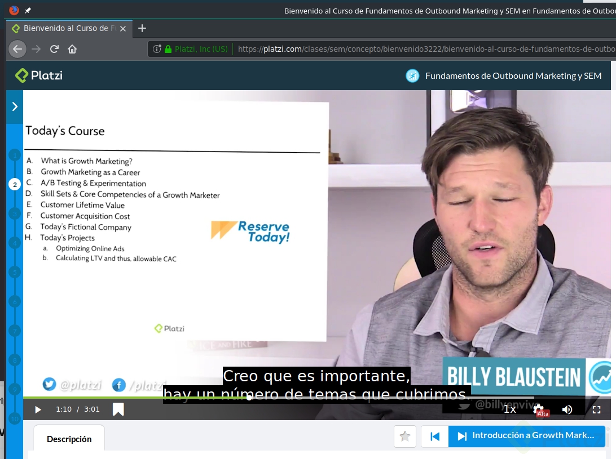616x459 pixels.
Task: Click the Firefox logo in the title bar
Action: 14,10
